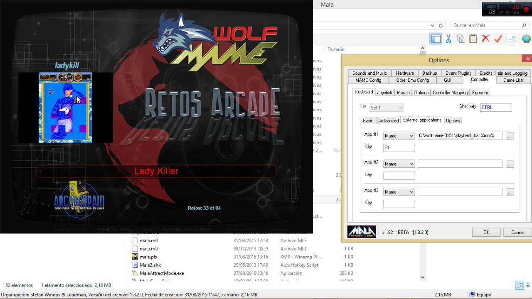Click the mala.pls Winamp file icon
Screen dimensions: 532x299
point(135,257)
